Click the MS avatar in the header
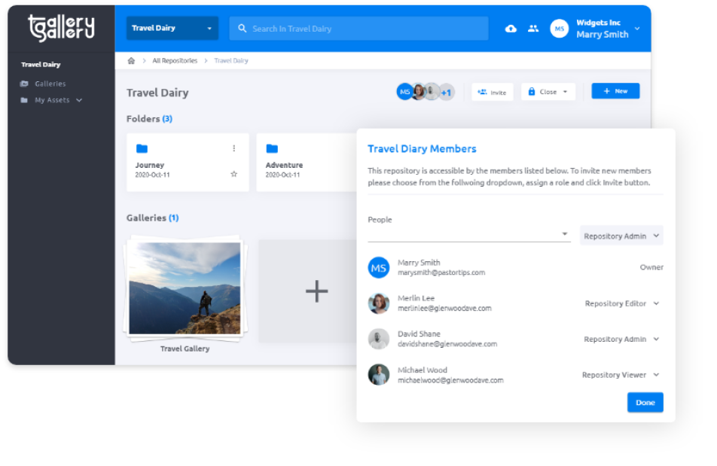The image size is (717, 466). 559,29
